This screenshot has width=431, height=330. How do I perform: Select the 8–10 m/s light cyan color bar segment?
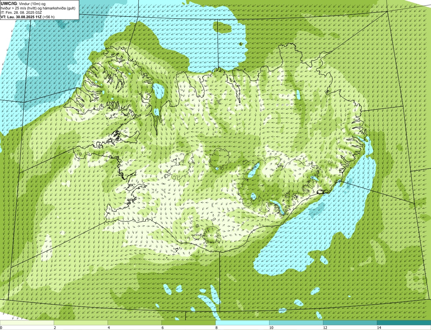tap(242, 323)
